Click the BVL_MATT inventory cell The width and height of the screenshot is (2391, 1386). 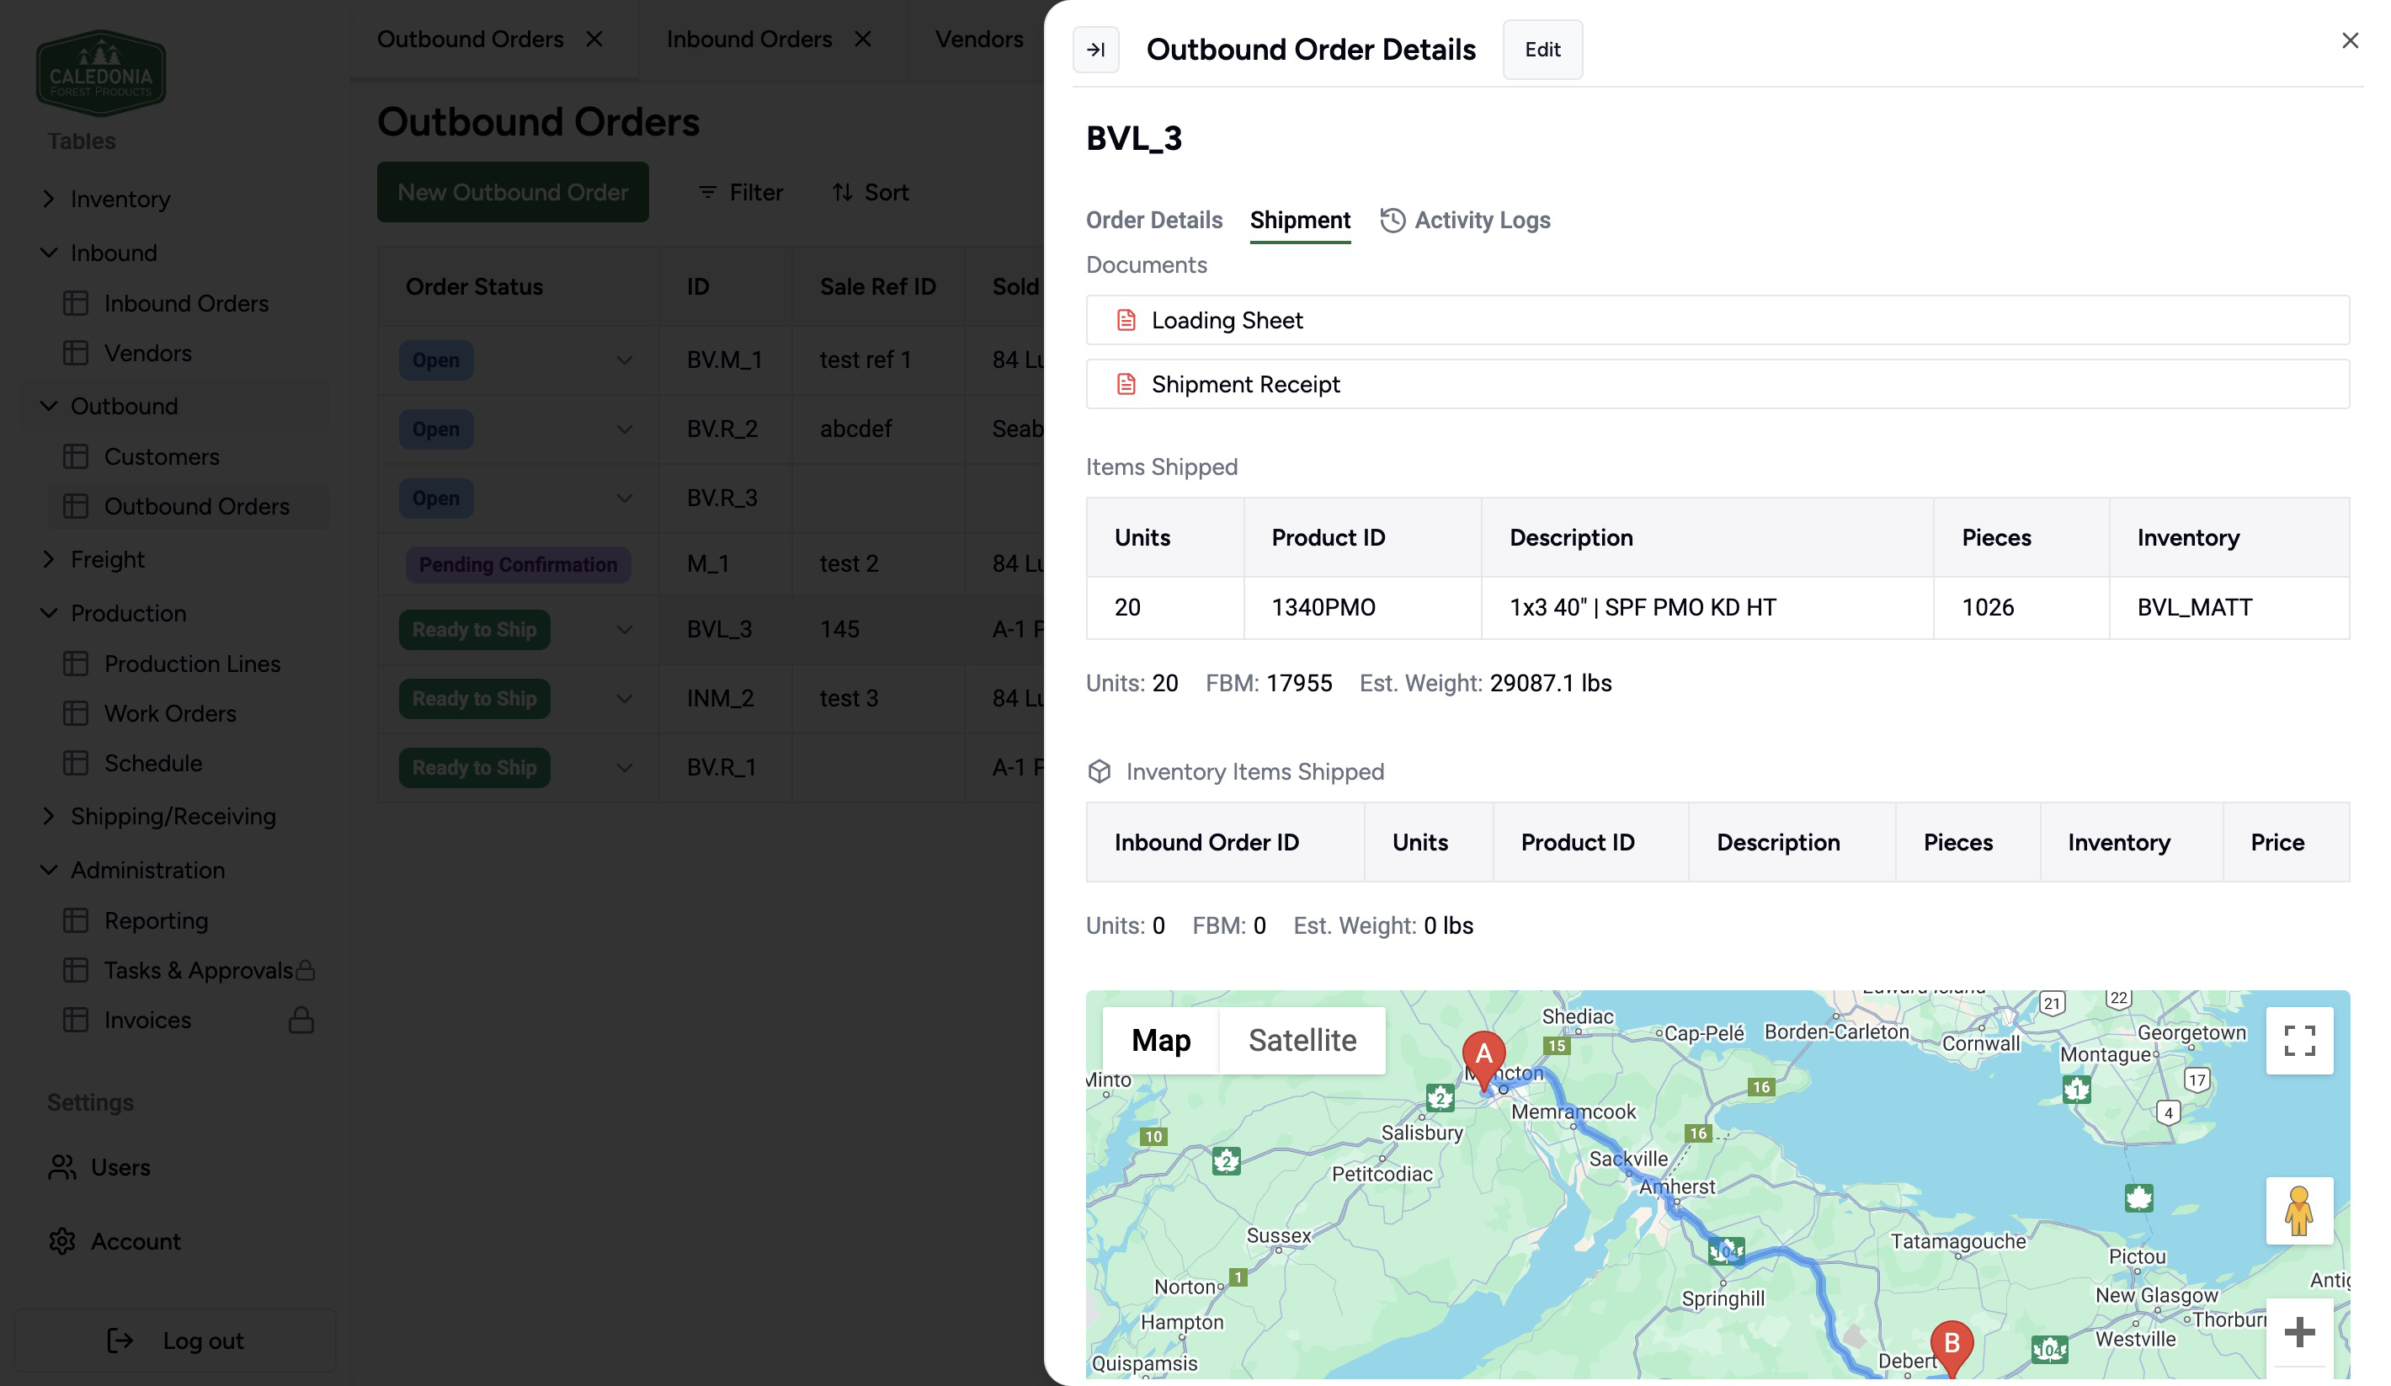[x=2229, y=607]
